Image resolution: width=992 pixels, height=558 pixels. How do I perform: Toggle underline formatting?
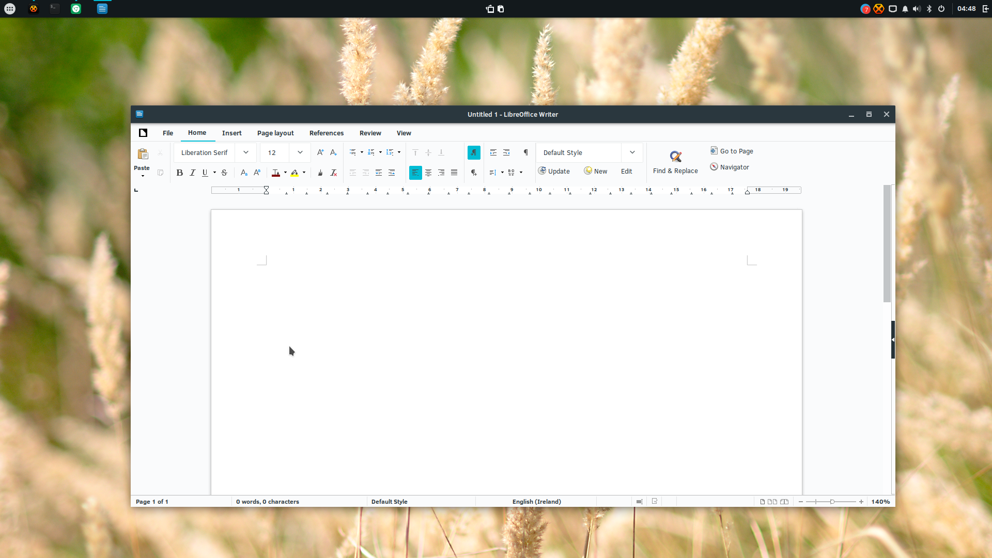205,173
